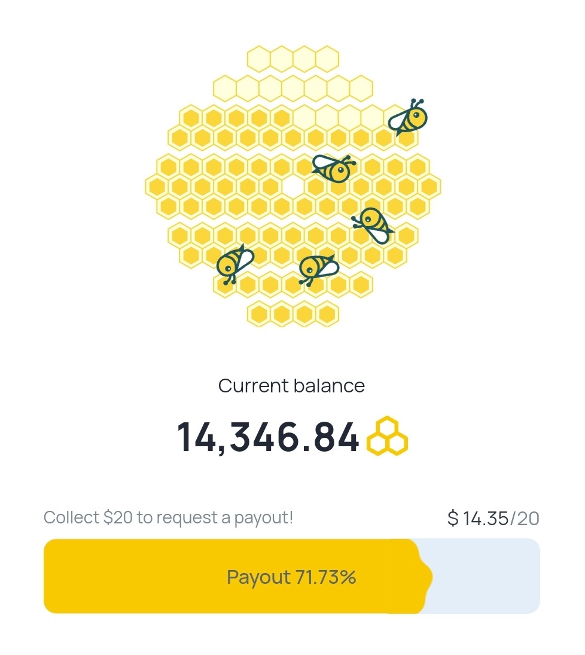Click the Payout 71.73% progress bar
Image resolution: width=585 pixels, height=655 pixels.
tap(292, 576)
